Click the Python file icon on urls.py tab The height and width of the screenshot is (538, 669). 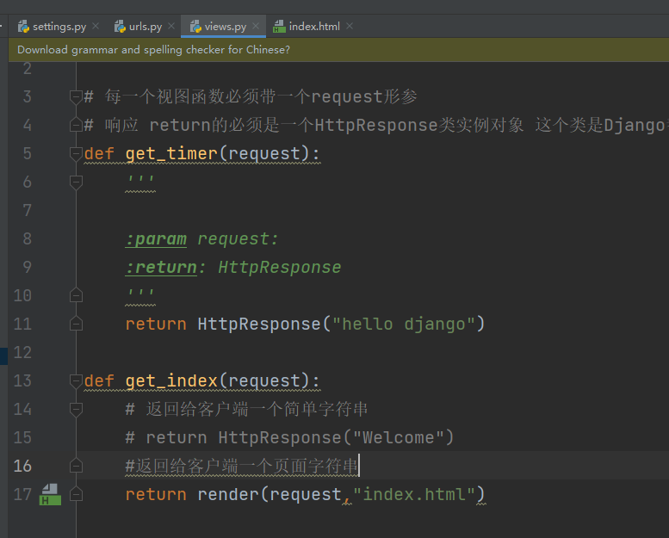120,27
